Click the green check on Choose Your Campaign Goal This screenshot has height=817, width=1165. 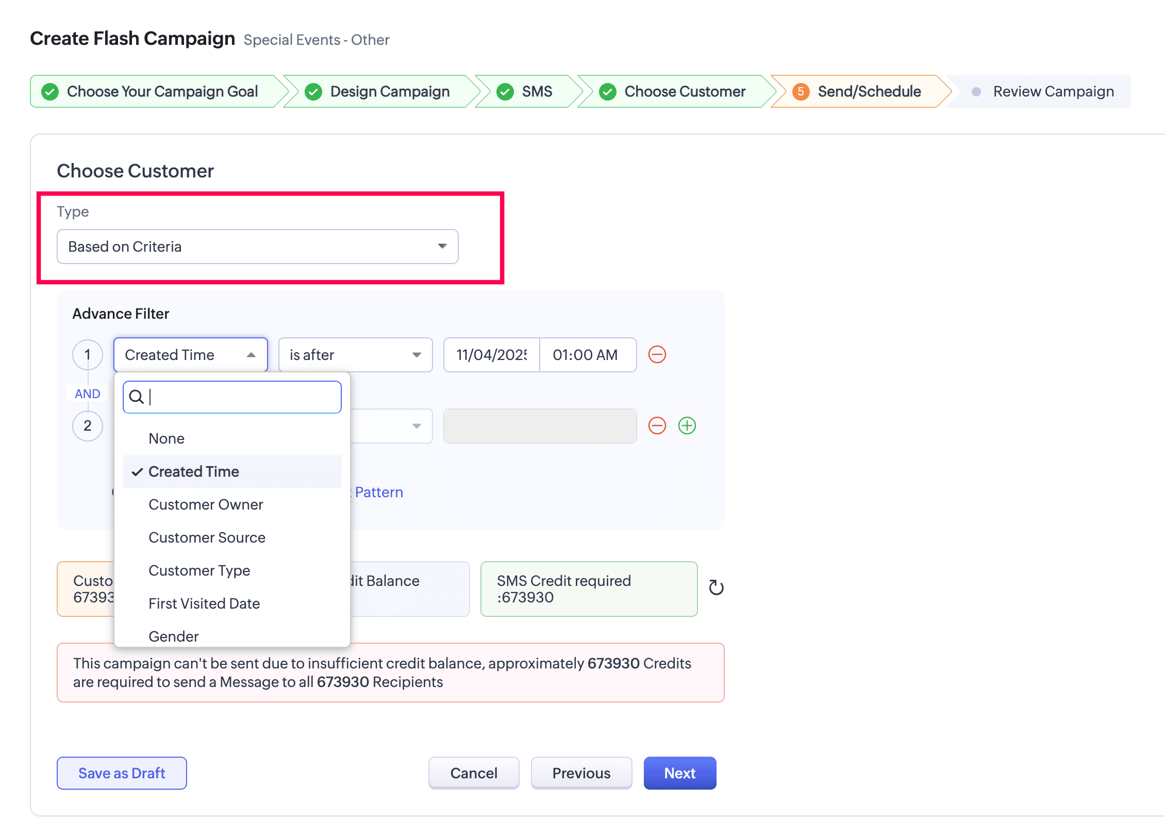(x=50, y=92)
